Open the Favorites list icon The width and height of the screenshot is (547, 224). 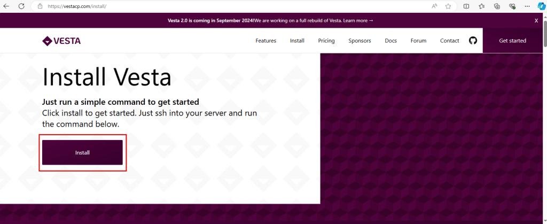pos(481,6)
